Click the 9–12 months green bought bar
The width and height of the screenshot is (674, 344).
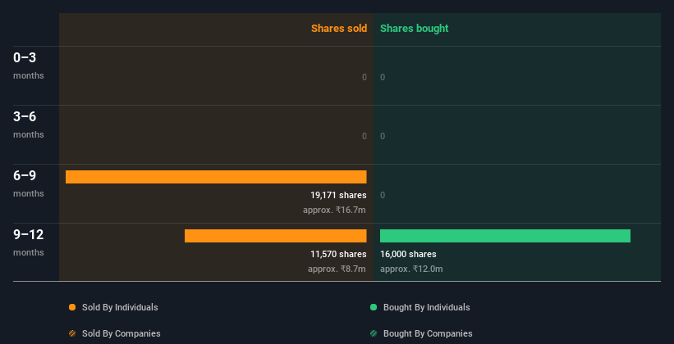(505, 236)
